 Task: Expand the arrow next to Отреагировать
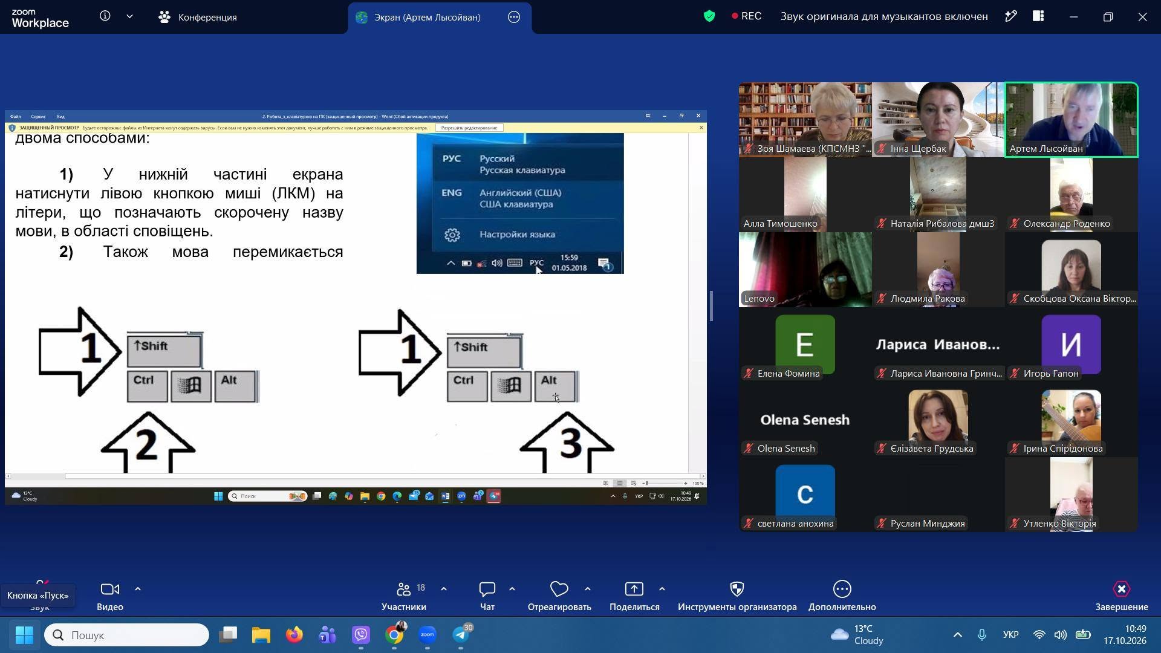point(588,589)
